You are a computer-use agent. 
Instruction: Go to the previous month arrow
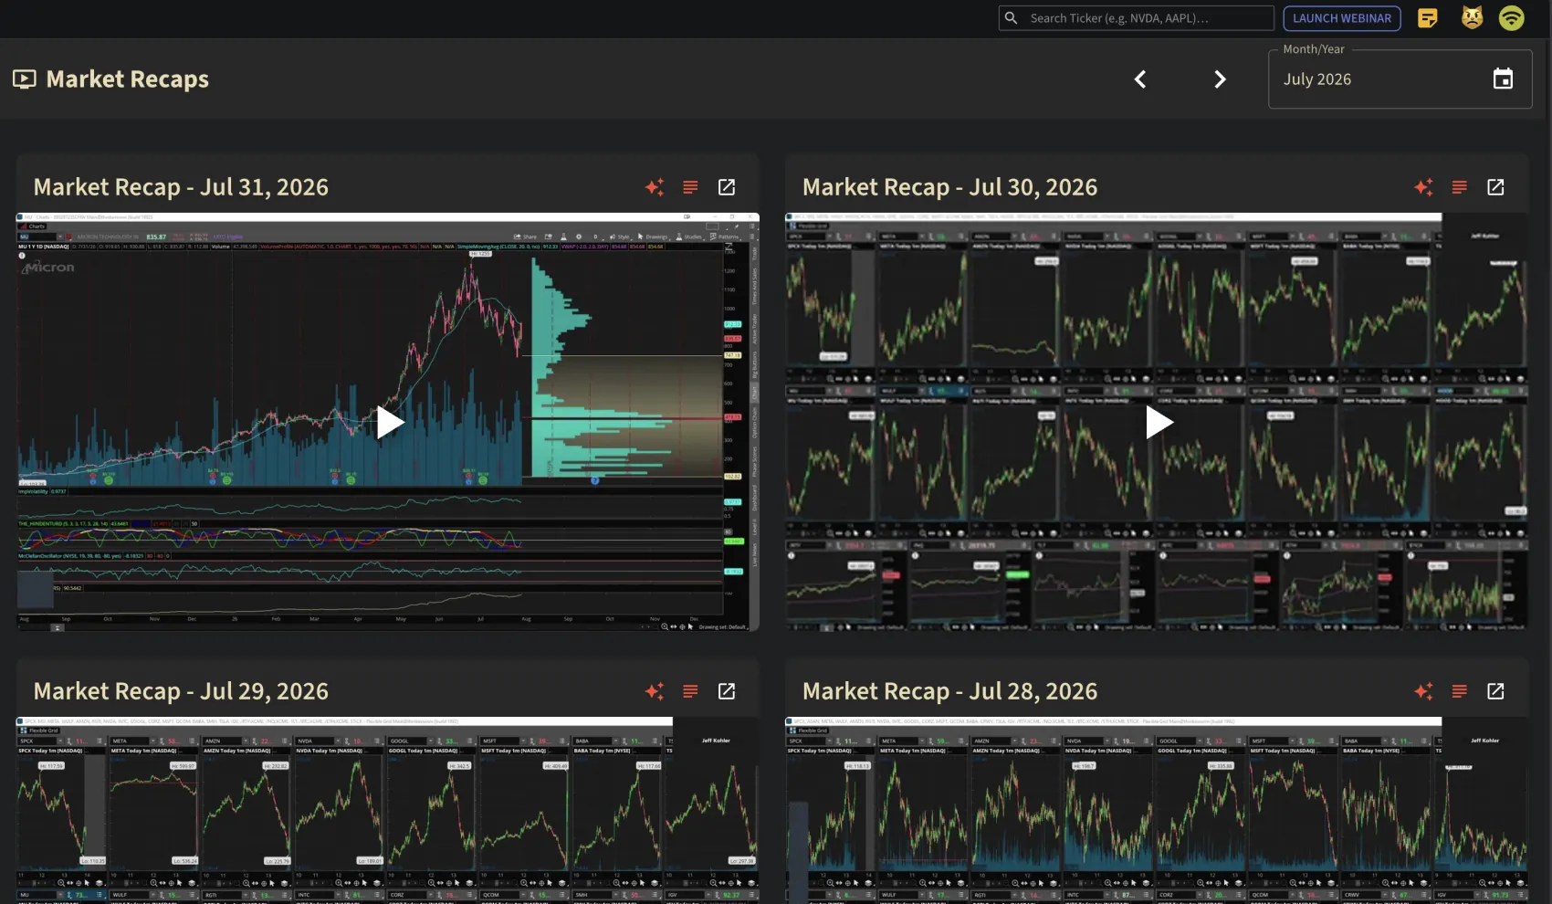click(1140, 79)
